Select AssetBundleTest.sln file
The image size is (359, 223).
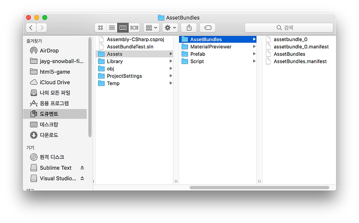point(134,46)
